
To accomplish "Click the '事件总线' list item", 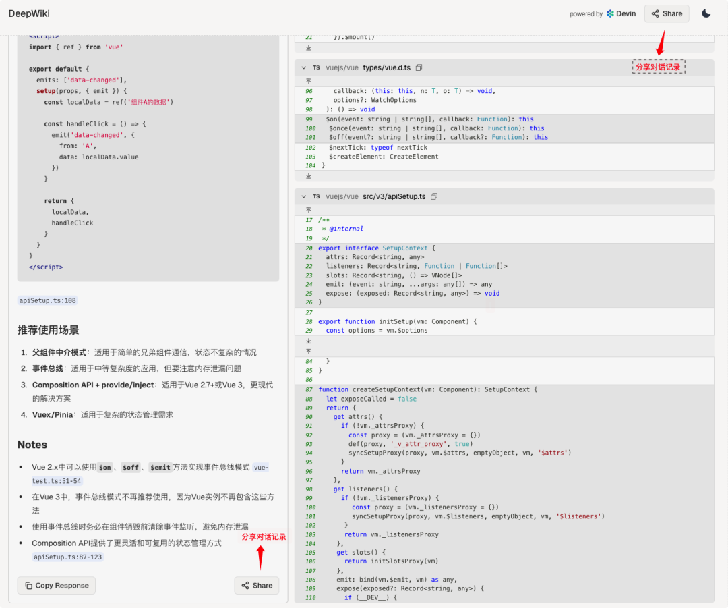I will 136,368.
